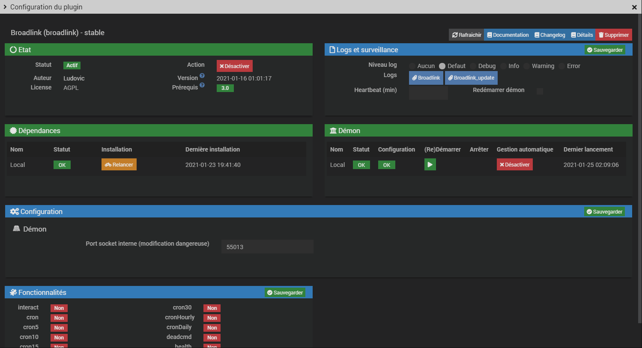642x348 pixels.
Task: Click the dialog scrollbar on the right edge
Action: point(640,169)
